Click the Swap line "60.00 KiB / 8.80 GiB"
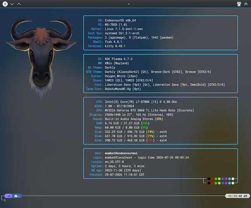This screenshot has width=251, height=208. [122, 128]
